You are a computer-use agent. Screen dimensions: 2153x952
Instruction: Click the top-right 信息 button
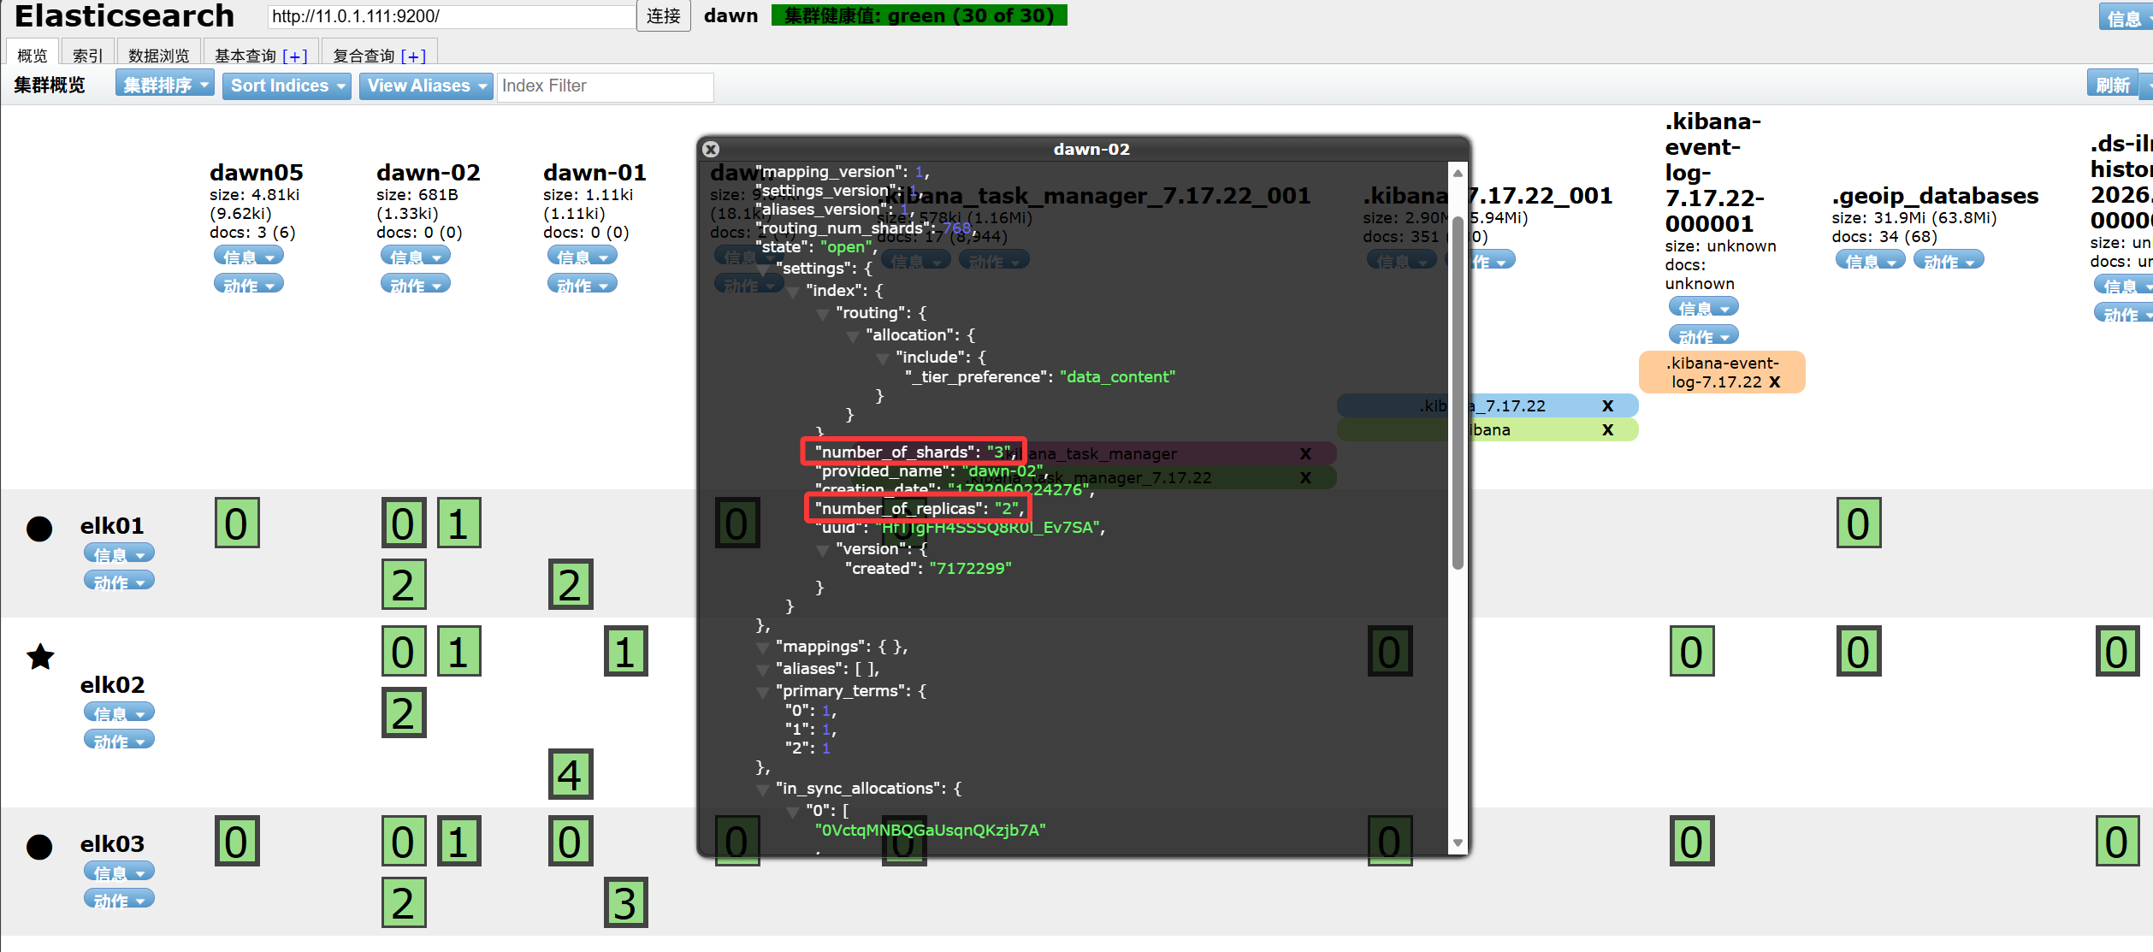[x=2125, y=17]
